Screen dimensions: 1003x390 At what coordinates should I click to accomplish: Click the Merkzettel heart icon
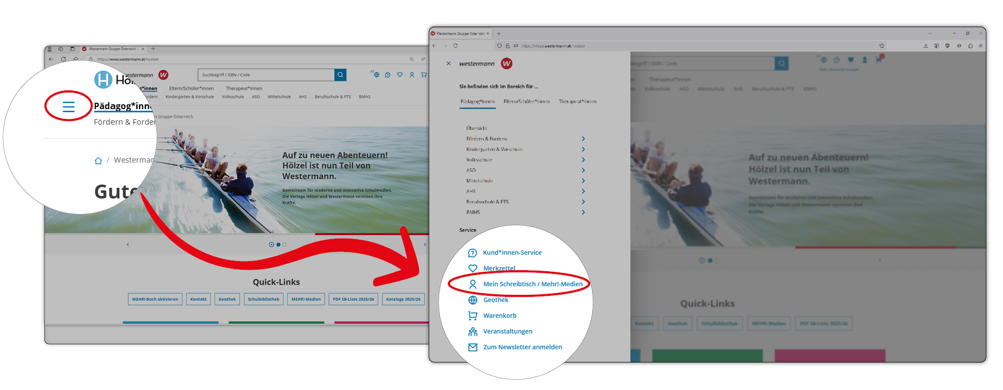click(x=472, y=269)
